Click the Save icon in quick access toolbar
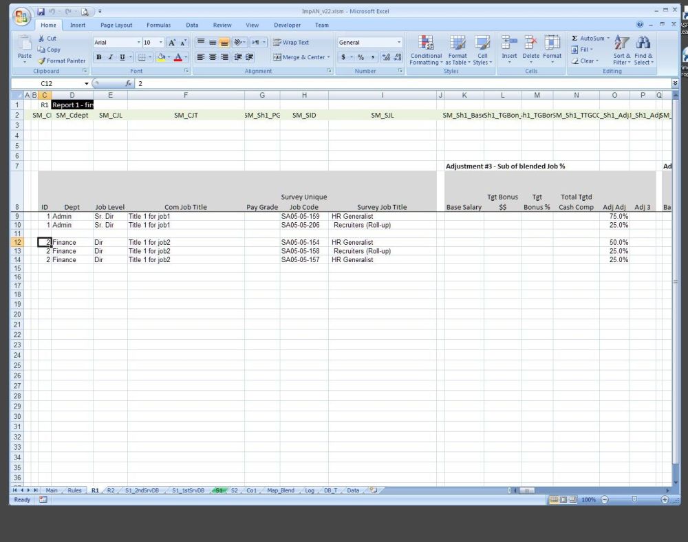 (x=41, y=12)
